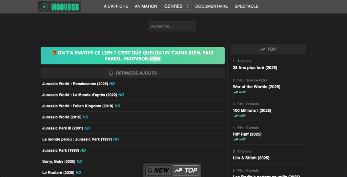Viewport: 347px width, 177px height.
Task: Switch to the NEW floating button
Action: pyautogui.click(x=158, y=170)
